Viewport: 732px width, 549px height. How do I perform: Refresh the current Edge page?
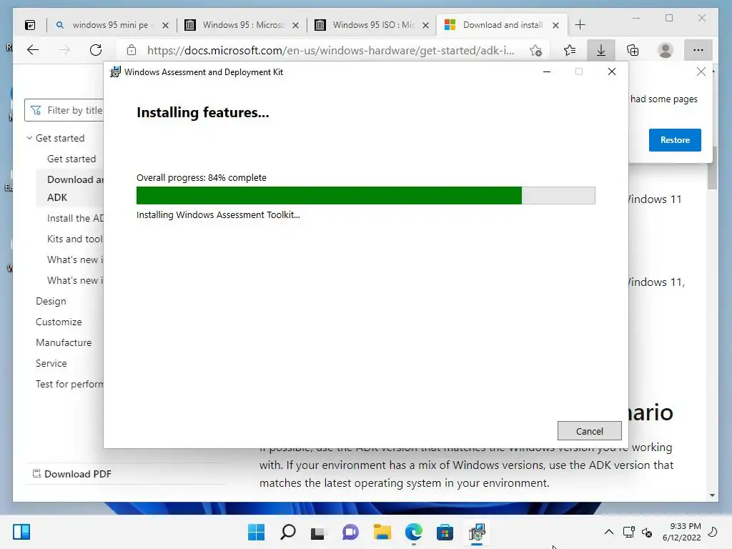tap(96, 50)
